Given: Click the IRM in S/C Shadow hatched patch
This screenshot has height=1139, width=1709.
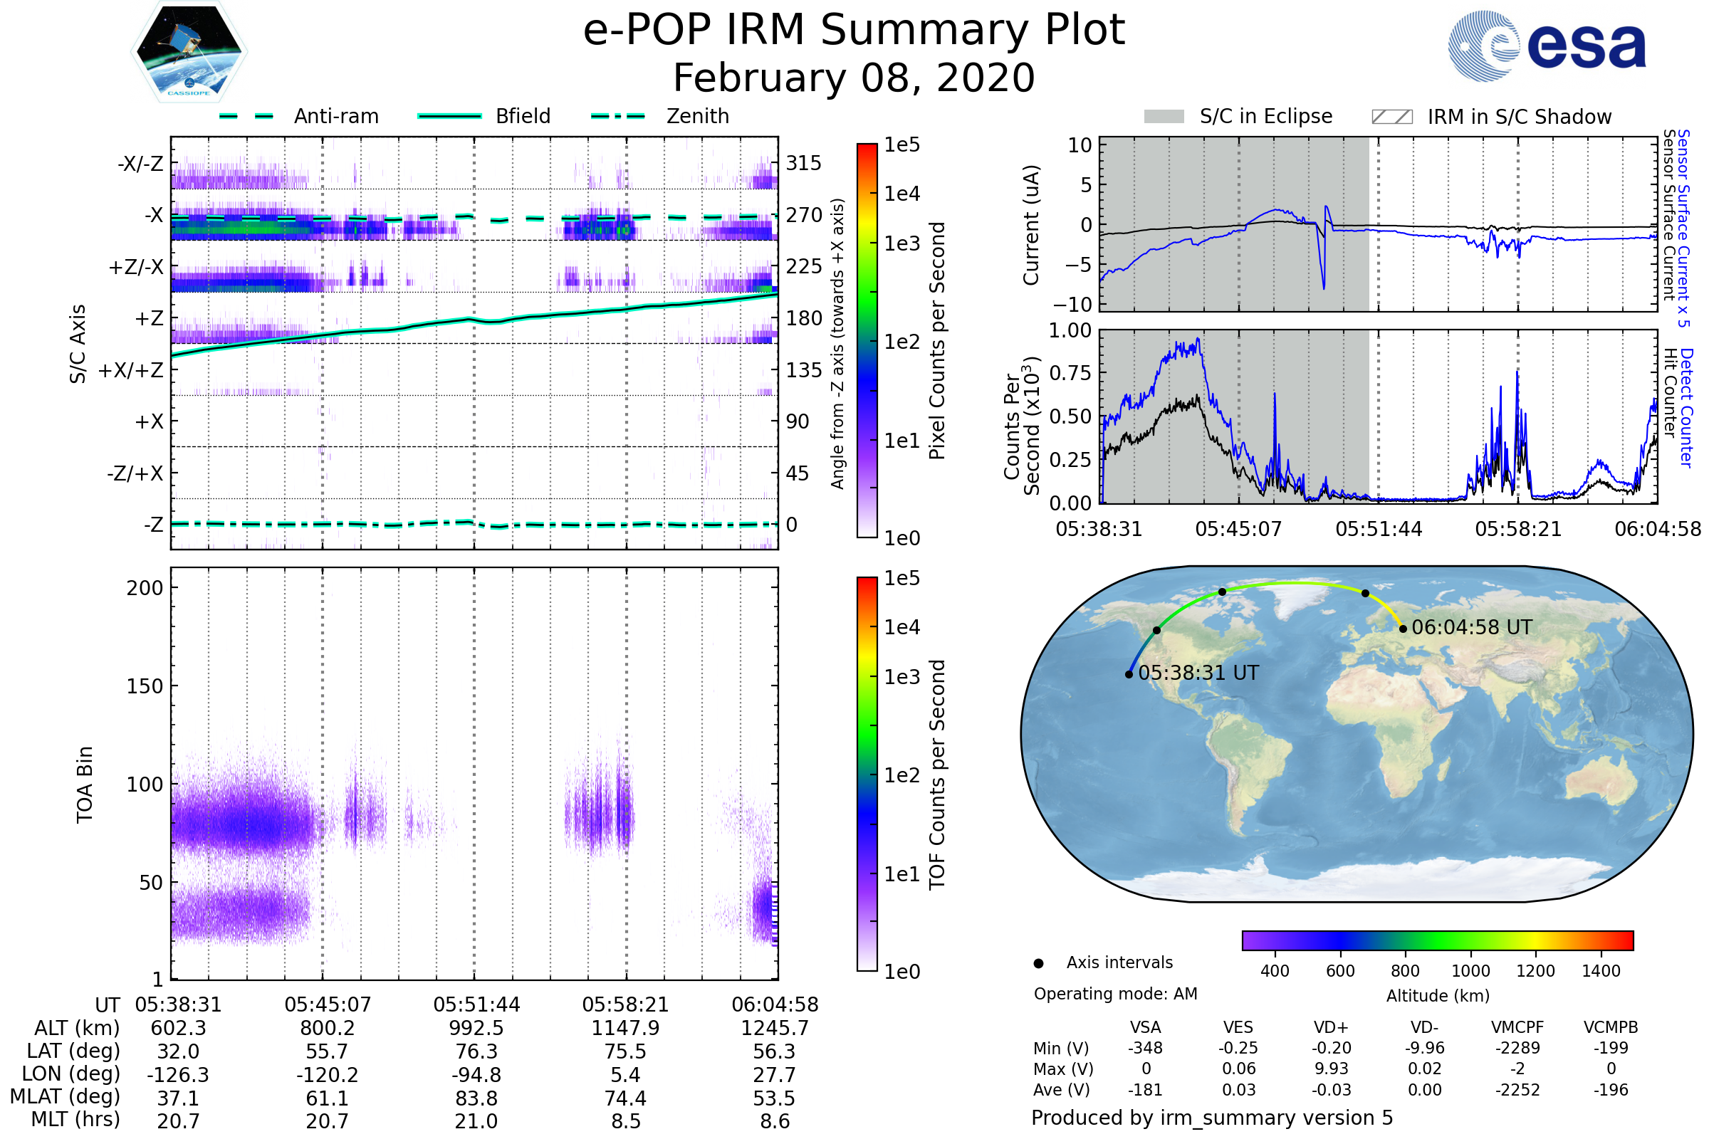Looking at the screenshot, I should coord(1391,117).
